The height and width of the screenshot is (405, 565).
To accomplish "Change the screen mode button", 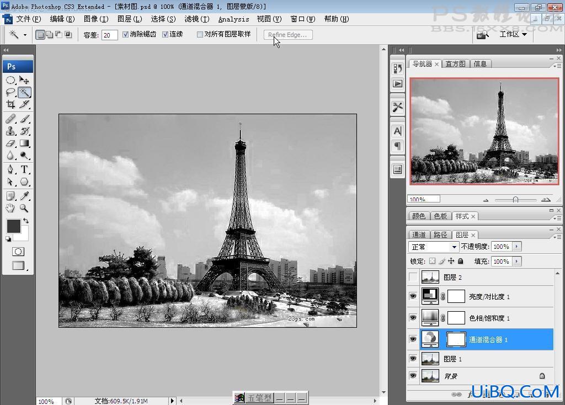I will coord(18,265).
